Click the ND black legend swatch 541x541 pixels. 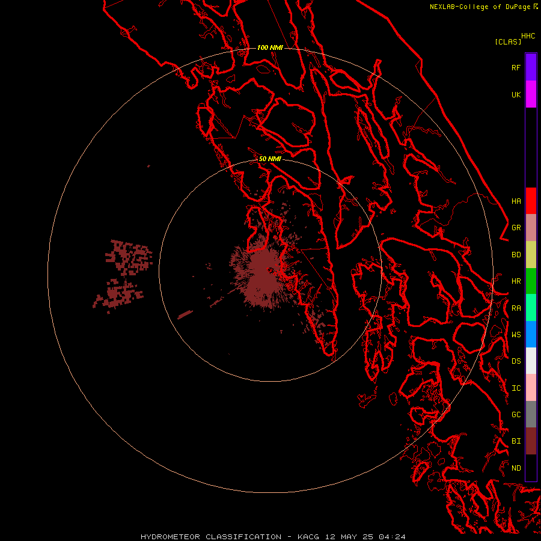click(x=531, y=468)
